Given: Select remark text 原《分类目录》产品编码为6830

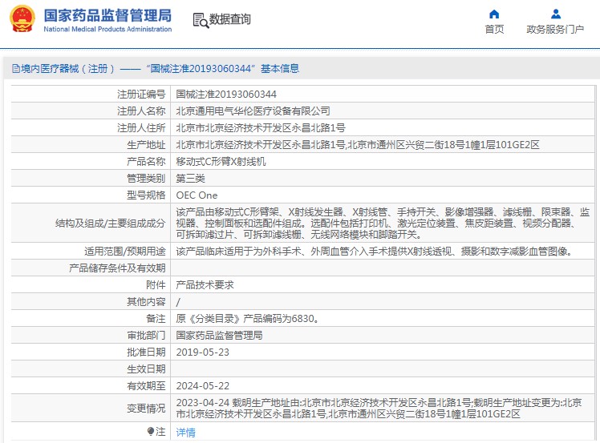Looking at the screenshot, I should click(x=248, y=318).
